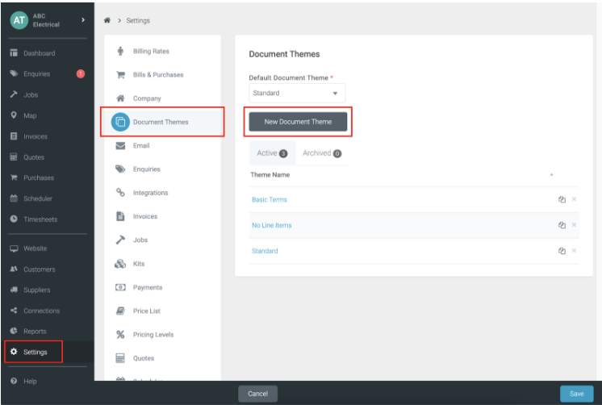This screenshot has height=405, width=602.
Task: Open Price List settings
Action: (x=162, y=311)
